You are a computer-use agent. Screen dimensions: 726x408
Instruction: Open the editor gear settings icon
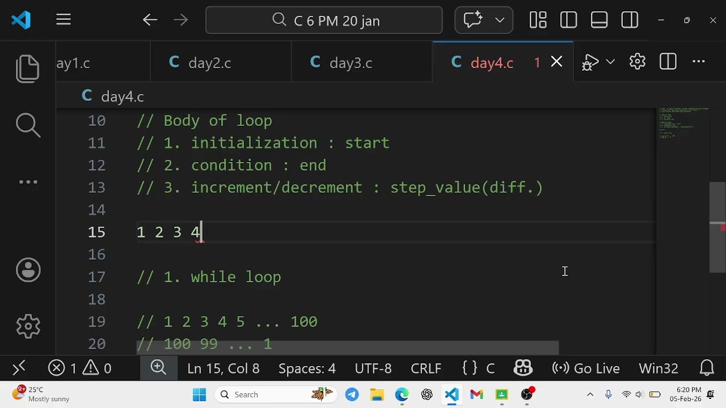pos(638,62)
